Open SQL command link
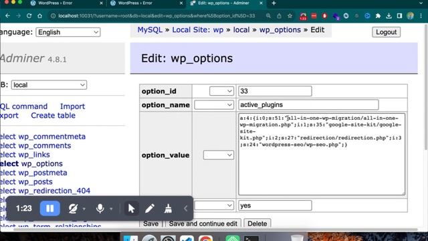 point(24,106)
